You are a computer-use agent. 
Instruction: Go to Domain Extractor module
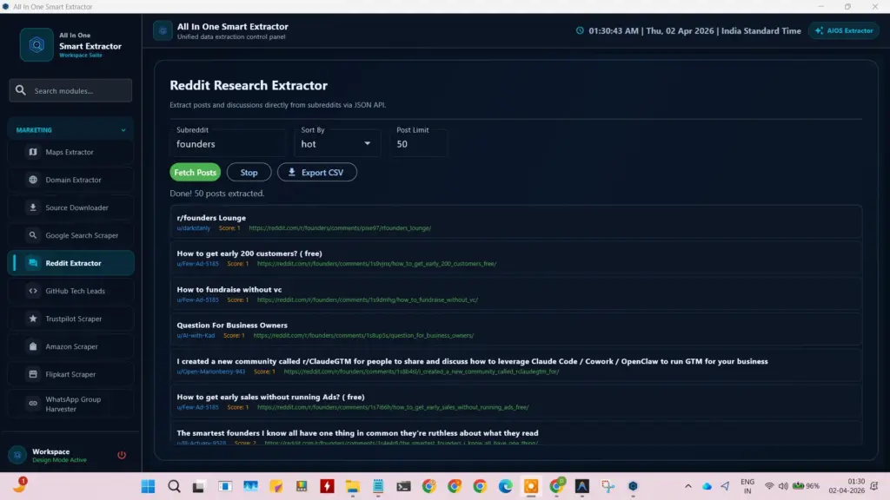click(x=70, y=180)
